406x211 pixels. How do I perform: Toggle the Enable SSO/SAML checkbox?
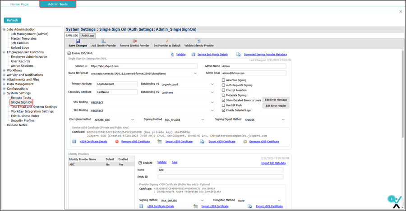click(69, 54)
